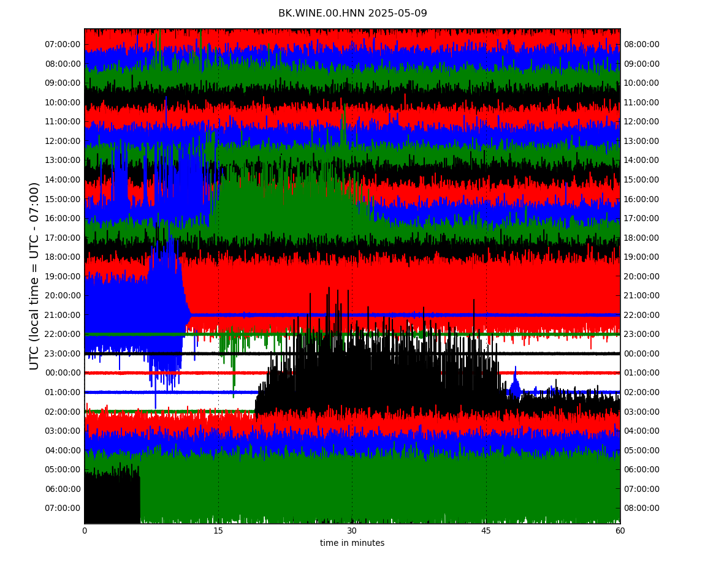Pick 22:00:00 on the right-hand time axis

(642, 315)
